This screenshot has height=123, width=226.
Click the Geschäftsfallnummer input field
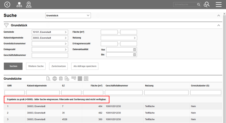[x=50, y=55]
